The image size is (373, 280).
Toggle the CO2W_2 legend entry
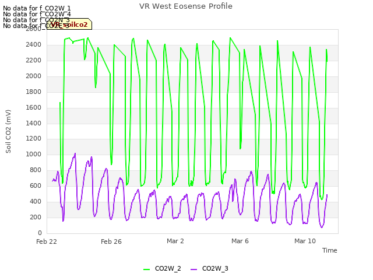pyautogui.click(x=162, y=268)
